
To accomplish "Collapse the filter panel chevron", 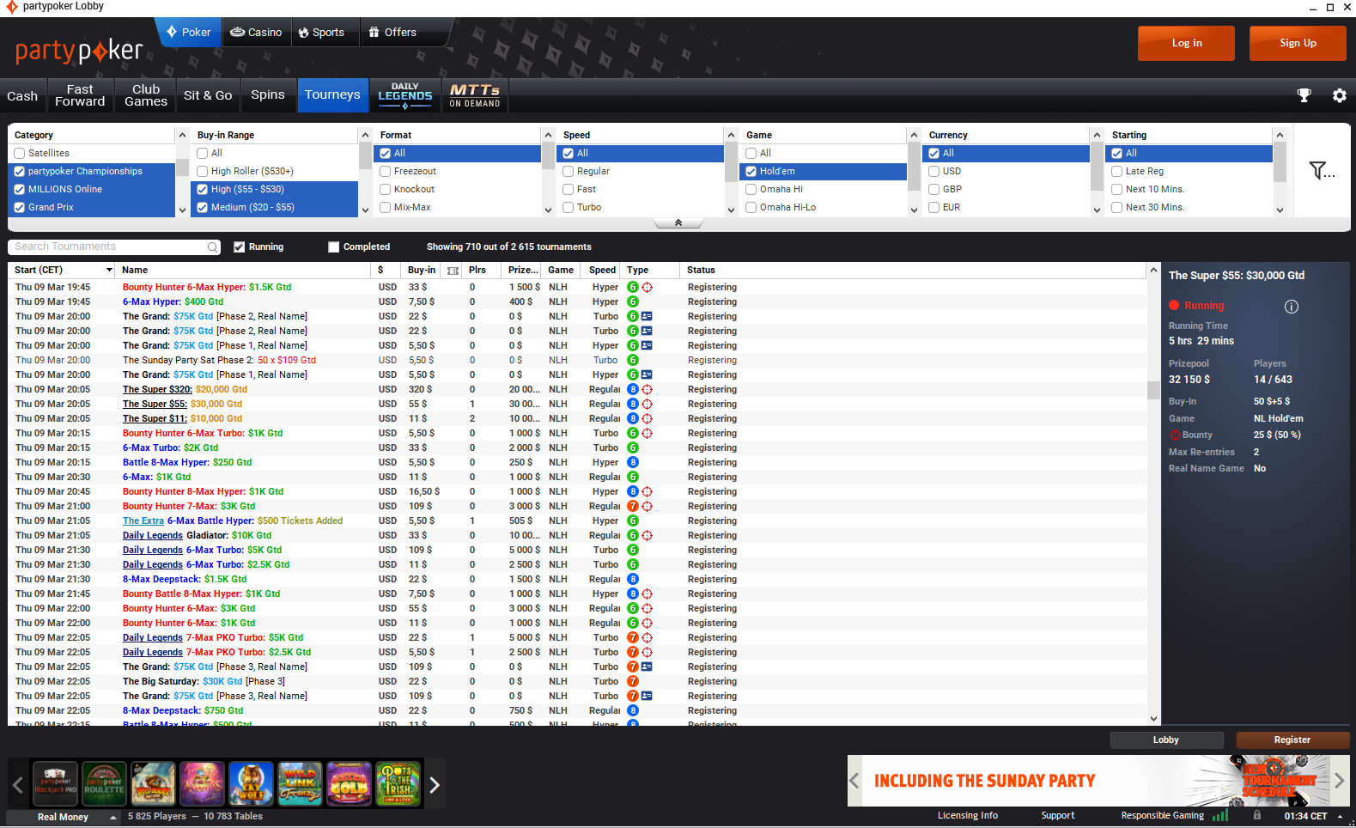I will [x=678, y=222].
